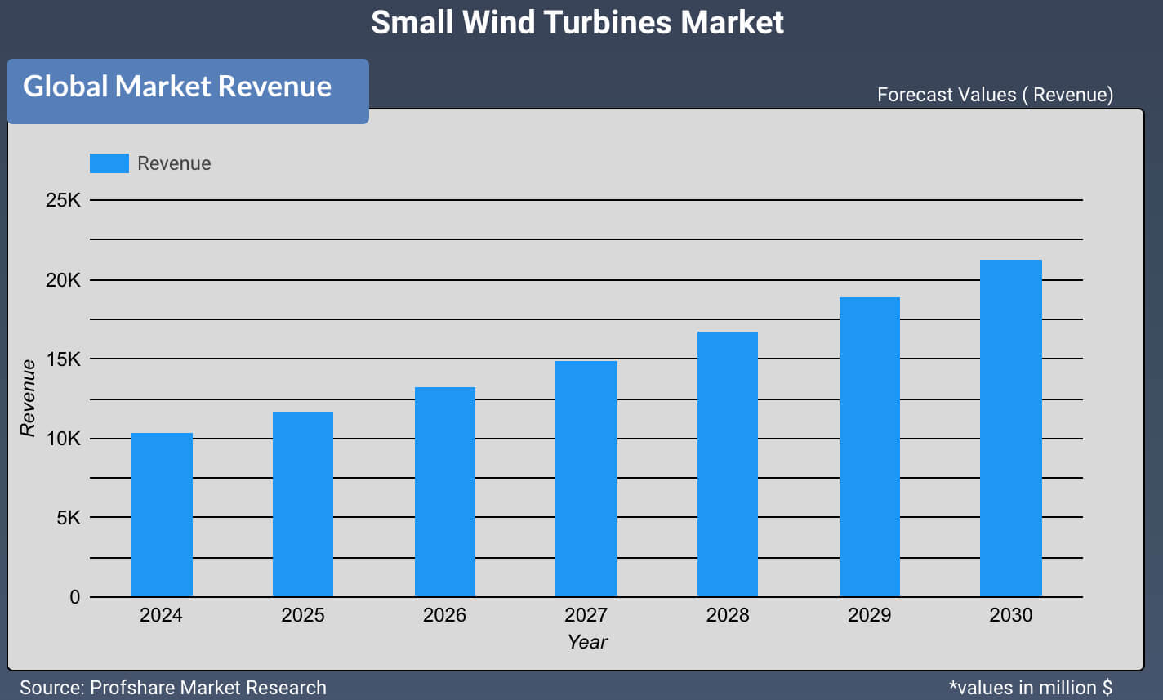This screenshot has height=700, width=1163.
Task: Click the 2027 x-axis label
Action: pos(586,615)
